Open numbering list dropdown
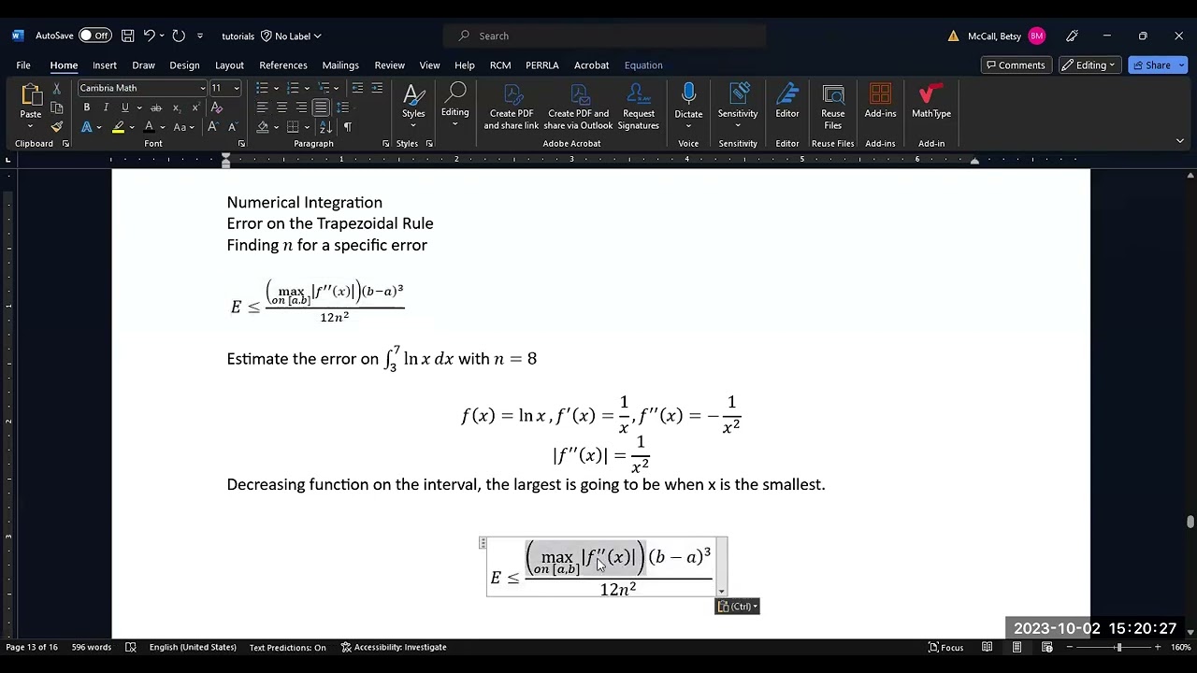Screen dimensions: 1197x673 (x=308, y=88)
